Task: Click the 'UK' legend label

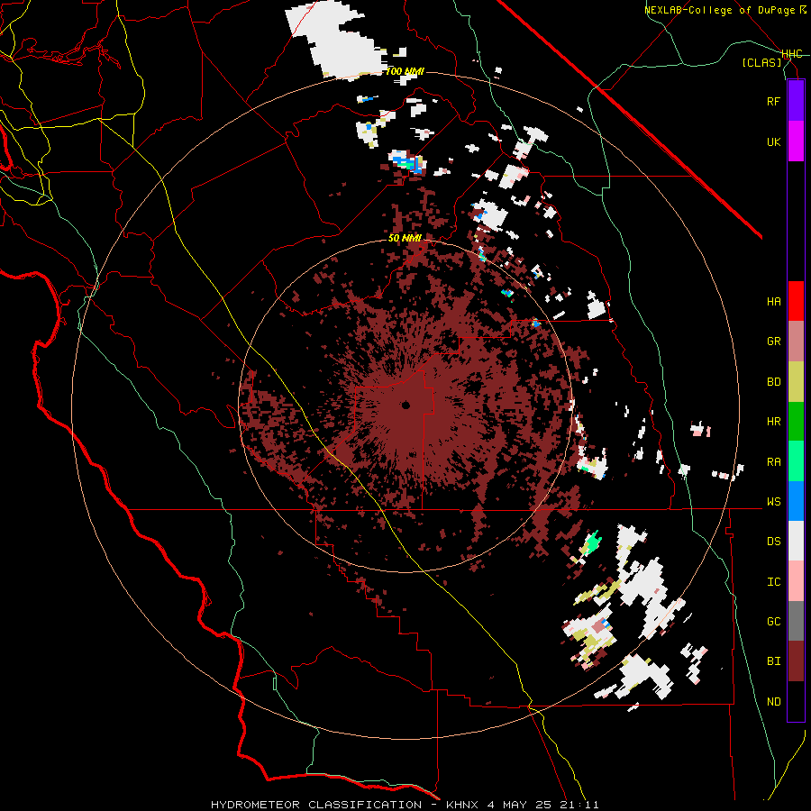Action: coord(773,141)
